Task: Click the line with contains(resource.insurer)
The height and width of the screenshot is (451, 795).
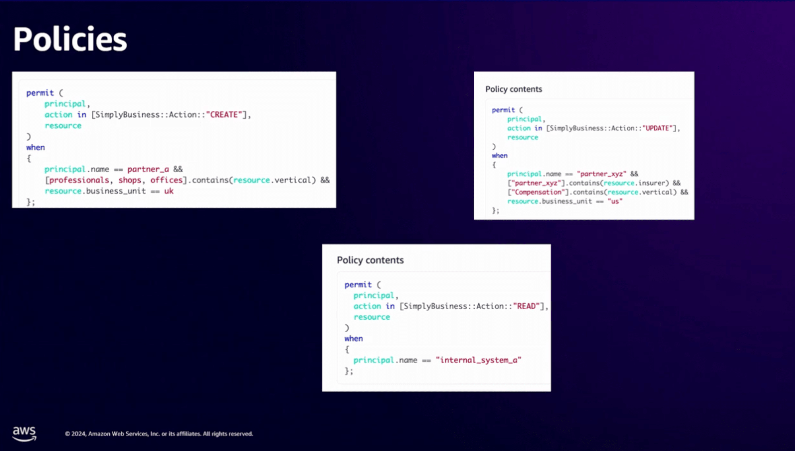Action: tap(593, 183)
